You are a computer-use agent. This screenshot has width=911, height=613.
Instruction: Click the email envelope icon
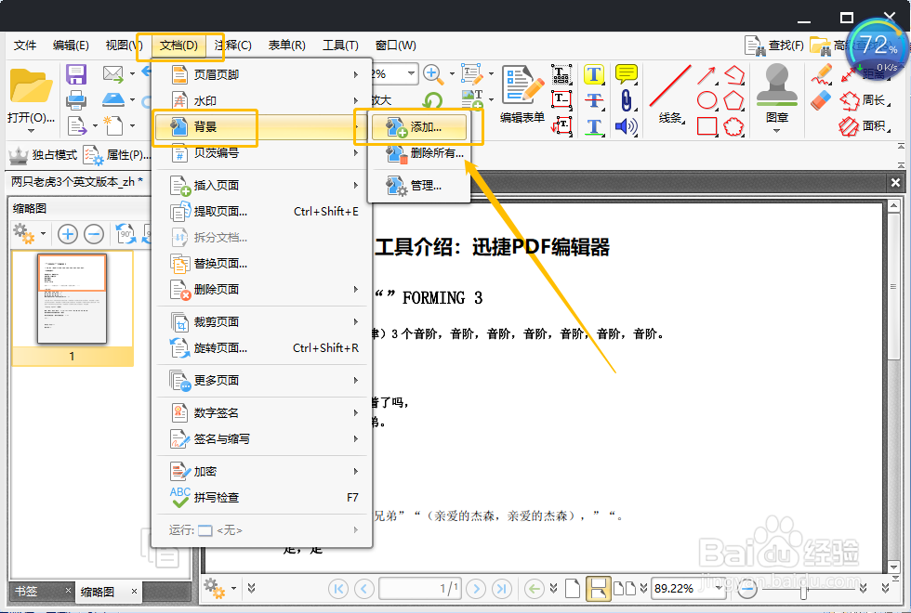(x=112, y=73)
